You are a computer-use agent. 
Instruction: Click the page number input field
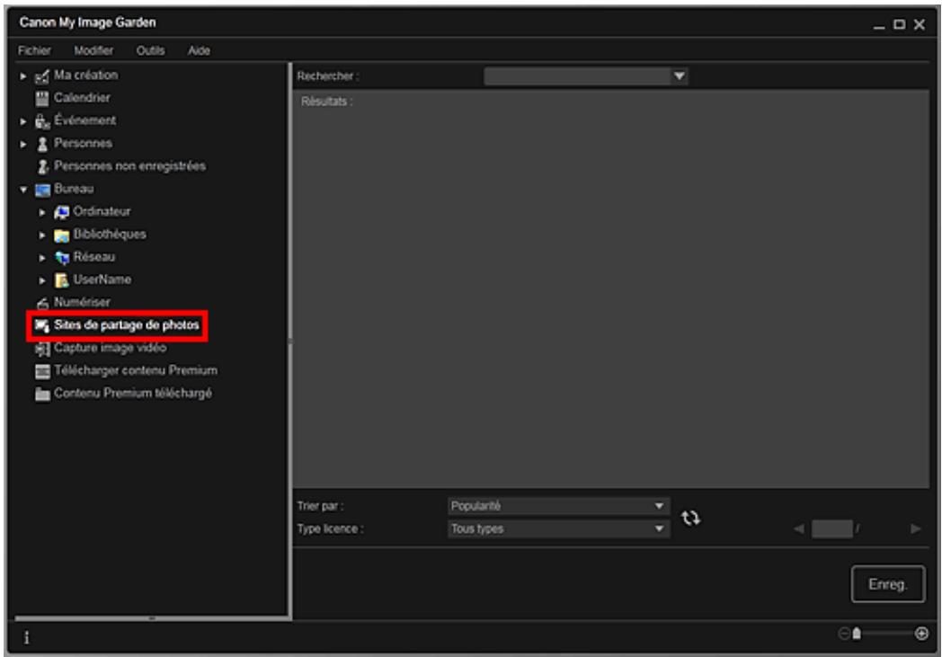(x=831, y=529)
